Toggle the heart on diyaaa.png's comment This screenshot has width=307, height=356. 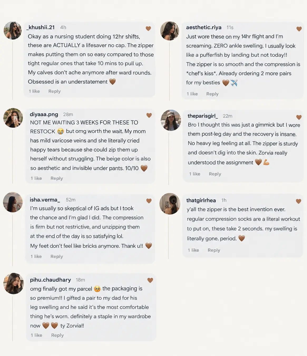coord(149,115)
